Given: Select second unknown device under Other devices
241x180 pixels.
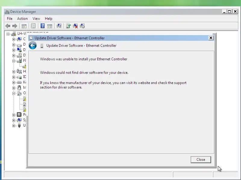Looking at the screenshot, I should (x=24, y=104).
